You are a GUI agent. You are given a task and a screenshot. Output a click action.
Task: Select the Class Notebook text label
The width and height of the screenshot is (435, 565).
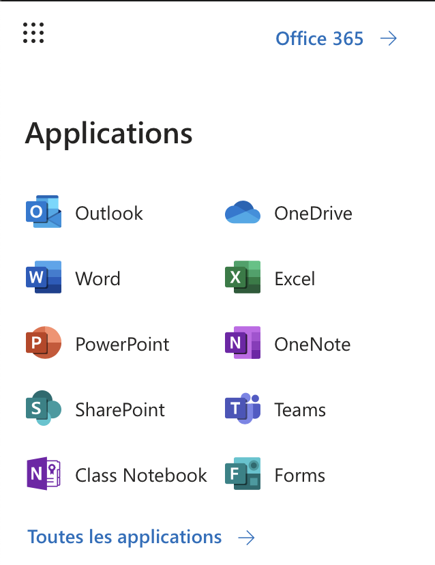[141, 476]
